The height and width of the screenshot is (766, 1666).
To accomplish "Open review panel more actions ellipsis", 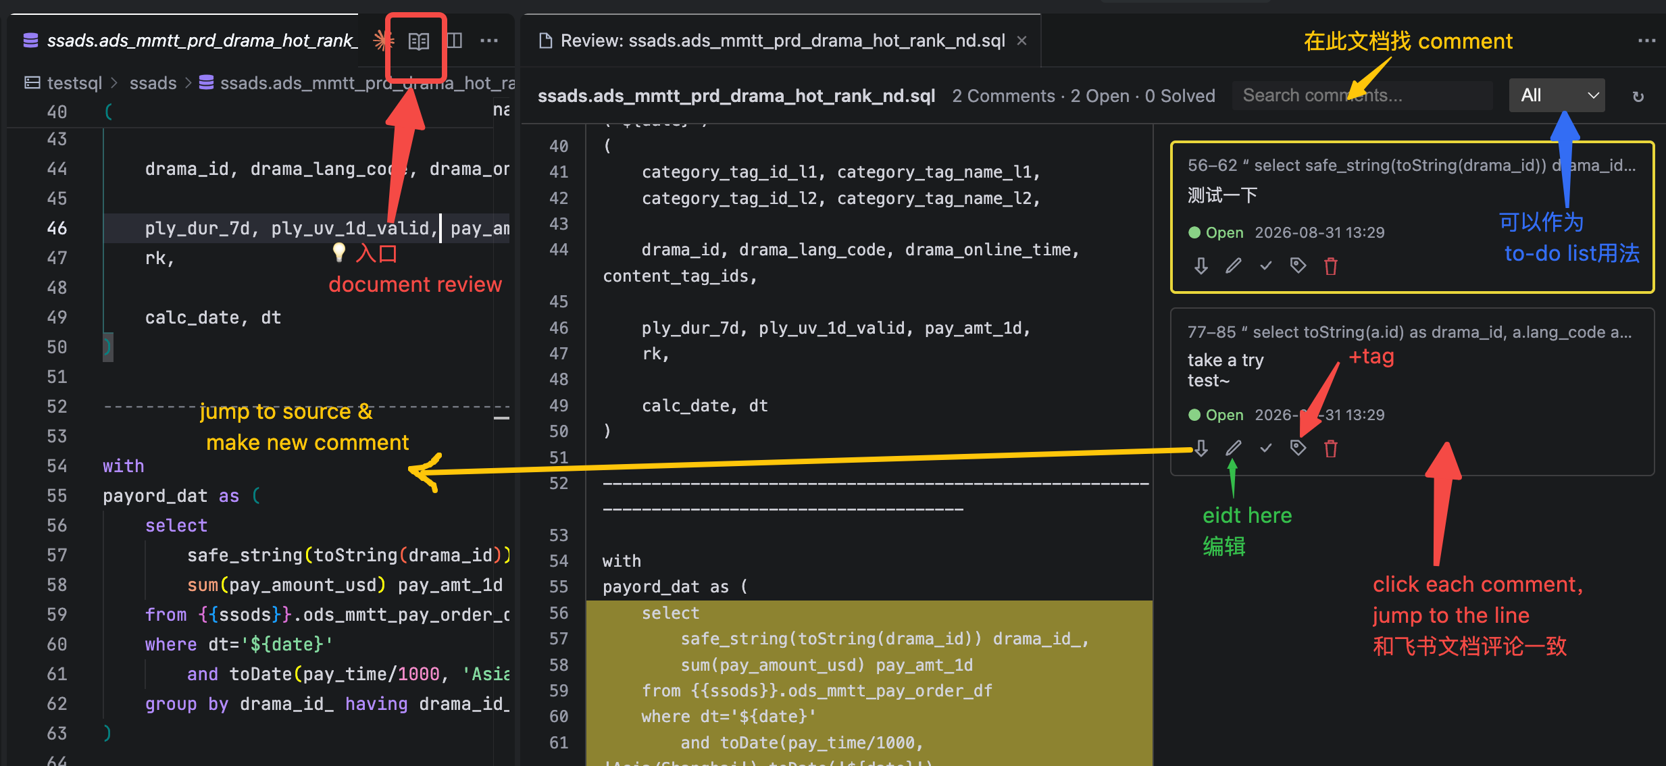I will click(x=1646, y=41).
